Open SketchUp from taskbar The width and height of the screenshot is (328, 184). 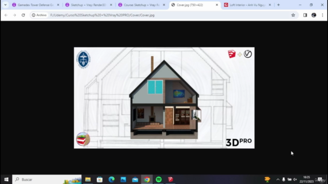click(171, 179)
